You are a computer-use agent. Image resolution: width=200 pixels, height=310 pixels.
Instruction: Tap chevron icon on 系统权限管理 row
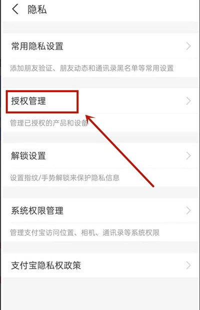coord(188,211)
